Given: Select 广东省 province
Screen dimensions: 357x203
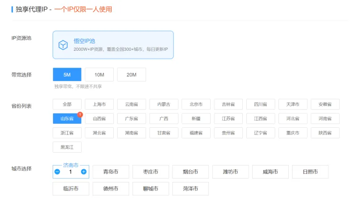Looking at the screenshot, I should pos(131,119).
